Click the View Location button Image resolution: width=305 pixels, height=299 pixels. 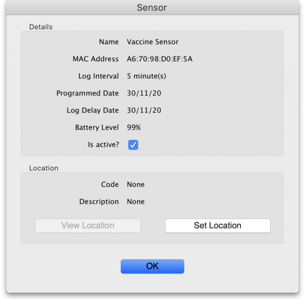click(x=88, y=225)
